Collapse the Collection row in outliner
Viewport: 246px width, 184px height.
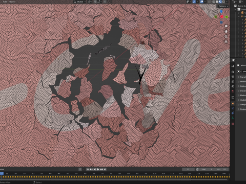coord(235,9)
